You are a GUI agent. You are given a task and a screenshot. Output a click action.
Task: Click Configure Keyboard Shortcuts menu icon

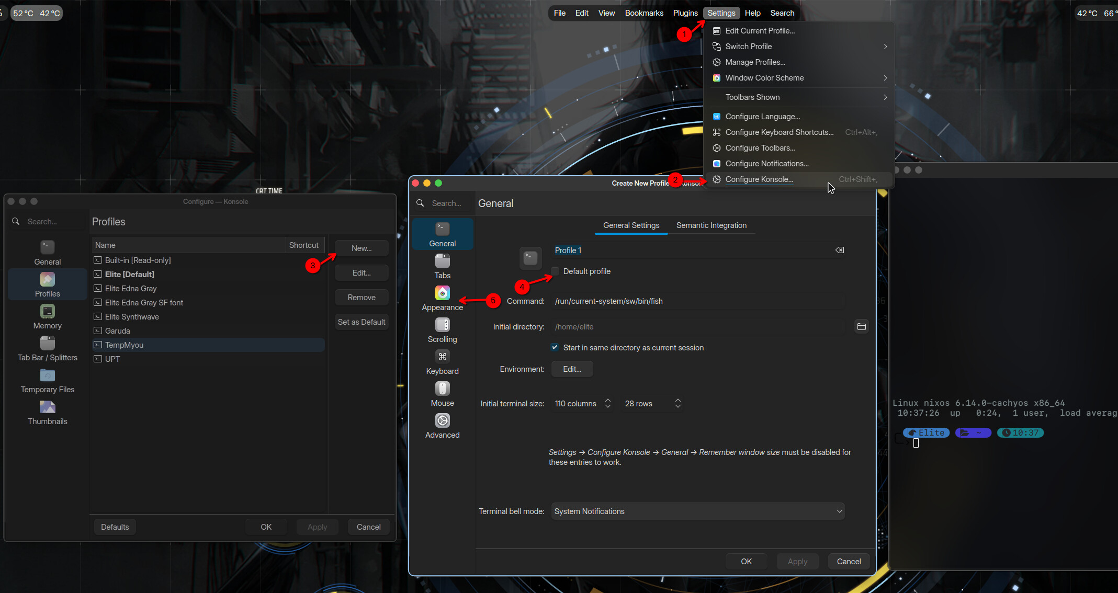pos(717,132)
